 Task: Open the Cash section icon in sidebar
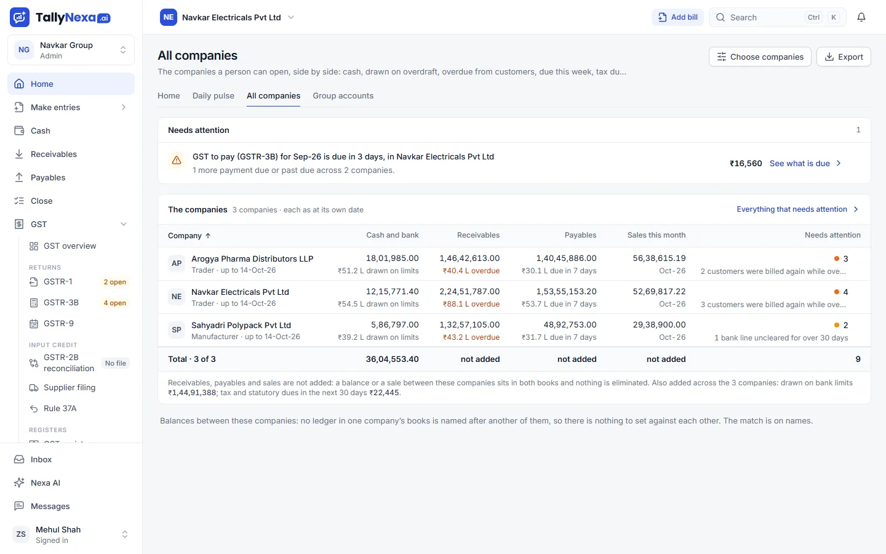coord(19,130)
